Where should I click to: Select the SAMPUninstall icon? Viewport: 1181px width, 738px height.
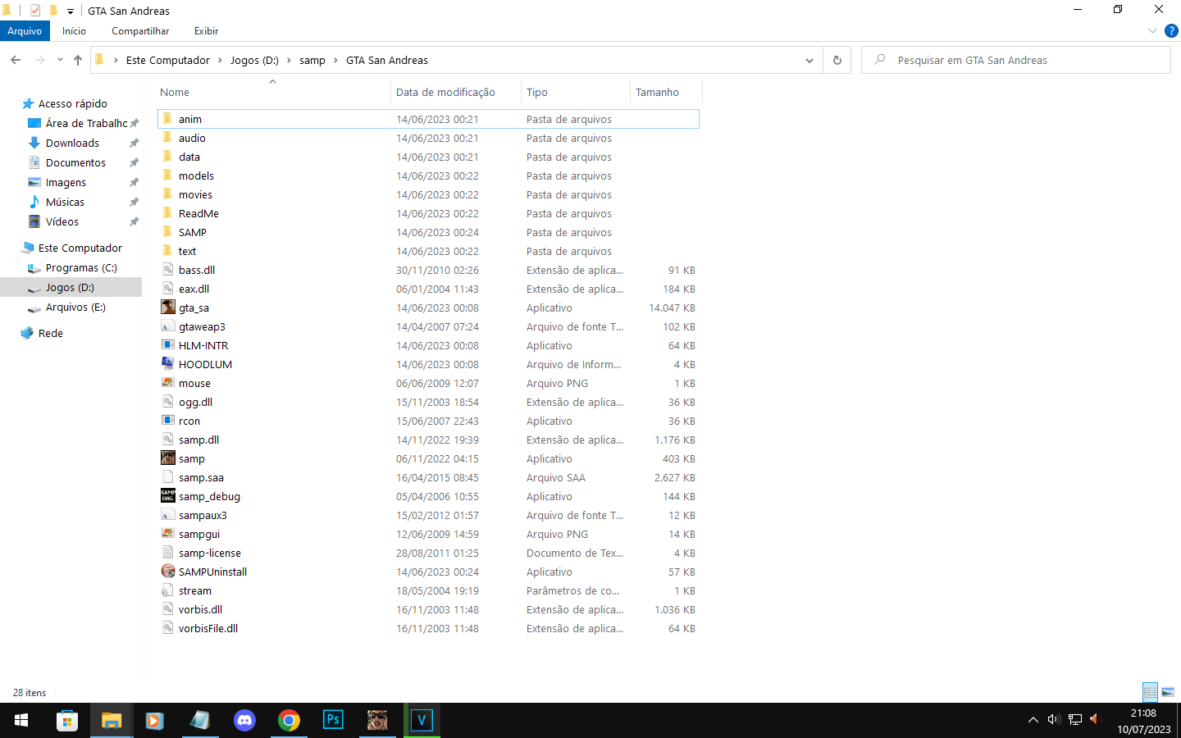(168, 572)
